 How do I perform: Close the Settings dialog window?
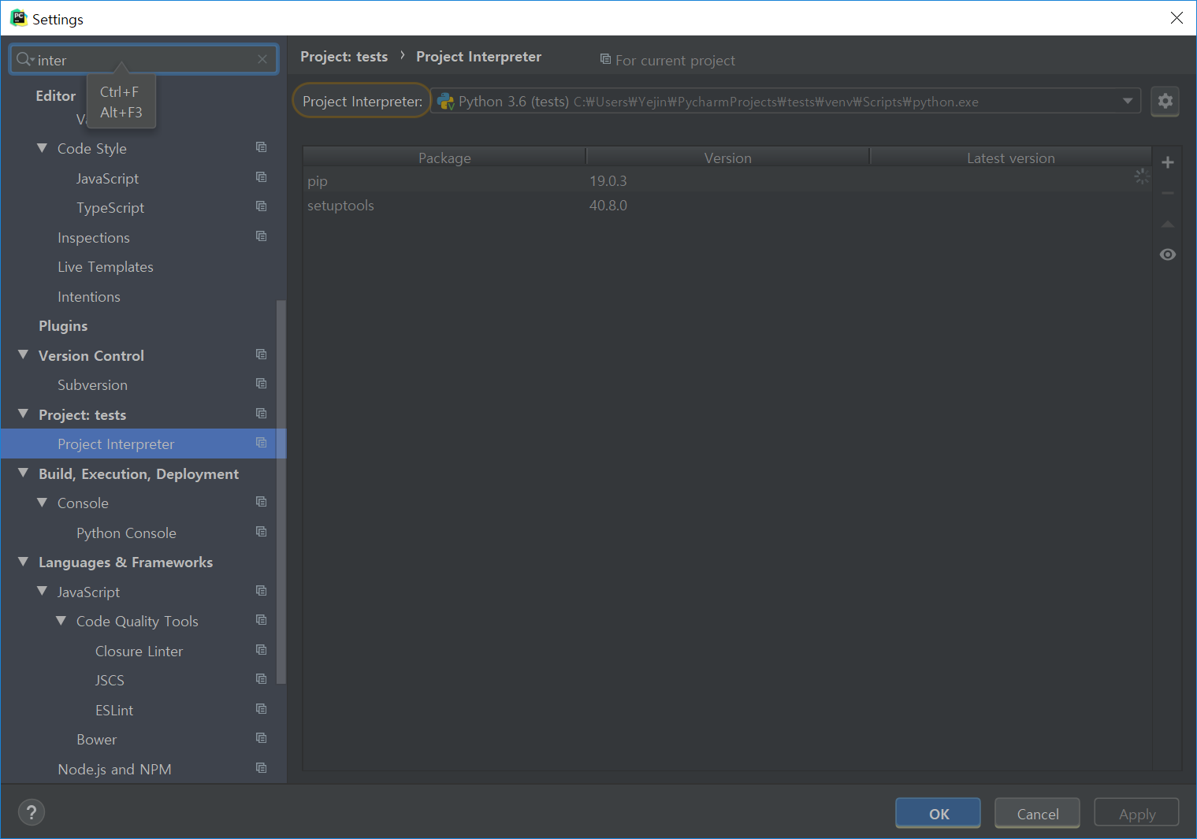pos(1177,17)
